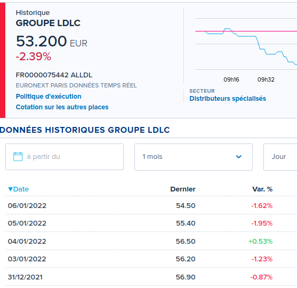Click the +0.53% variation value
Viewport: 297px width, 288px height.
coord(260,241)
